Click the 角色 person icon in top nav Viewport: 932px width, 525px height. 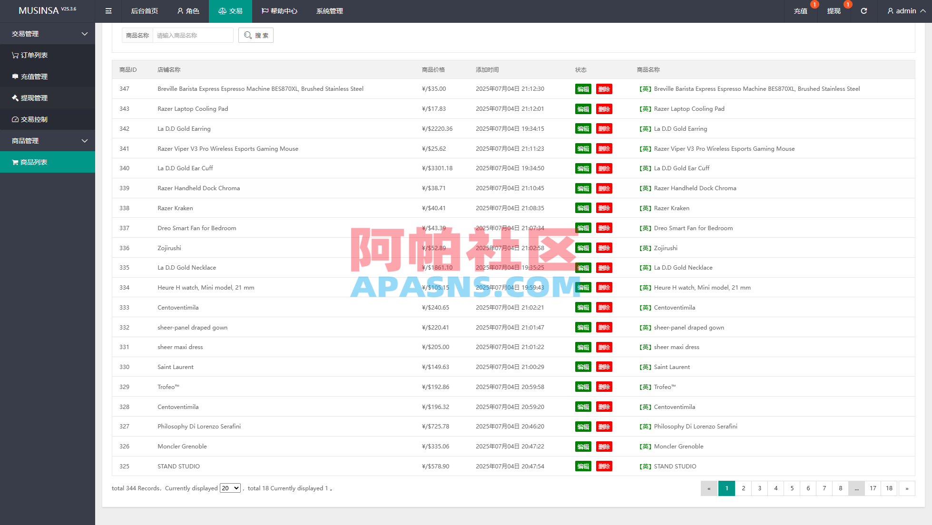coord(188,11)
